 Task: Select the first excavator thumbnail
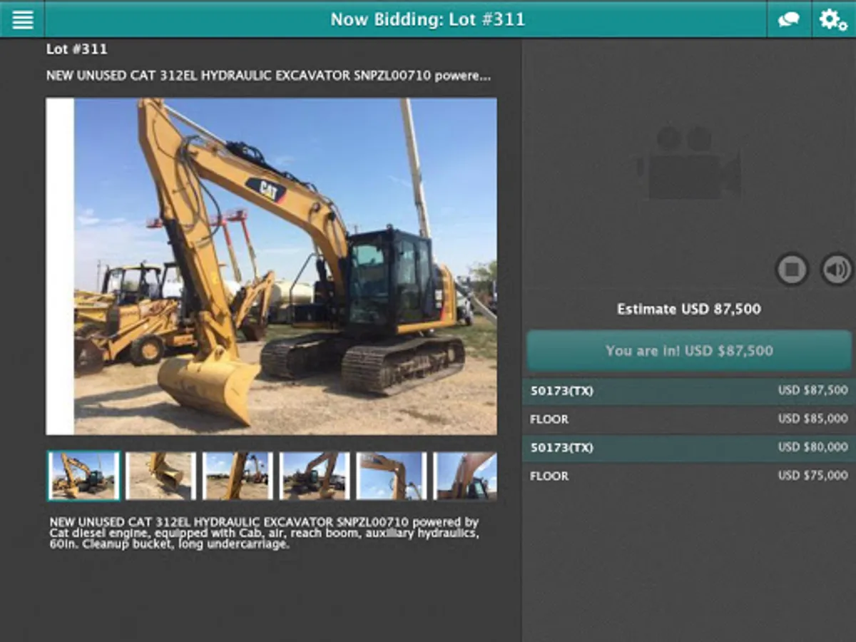(84, 475)
